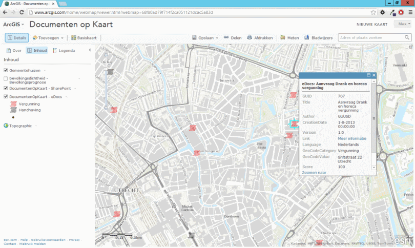Open the Privacy footer link

pos(74,240)
